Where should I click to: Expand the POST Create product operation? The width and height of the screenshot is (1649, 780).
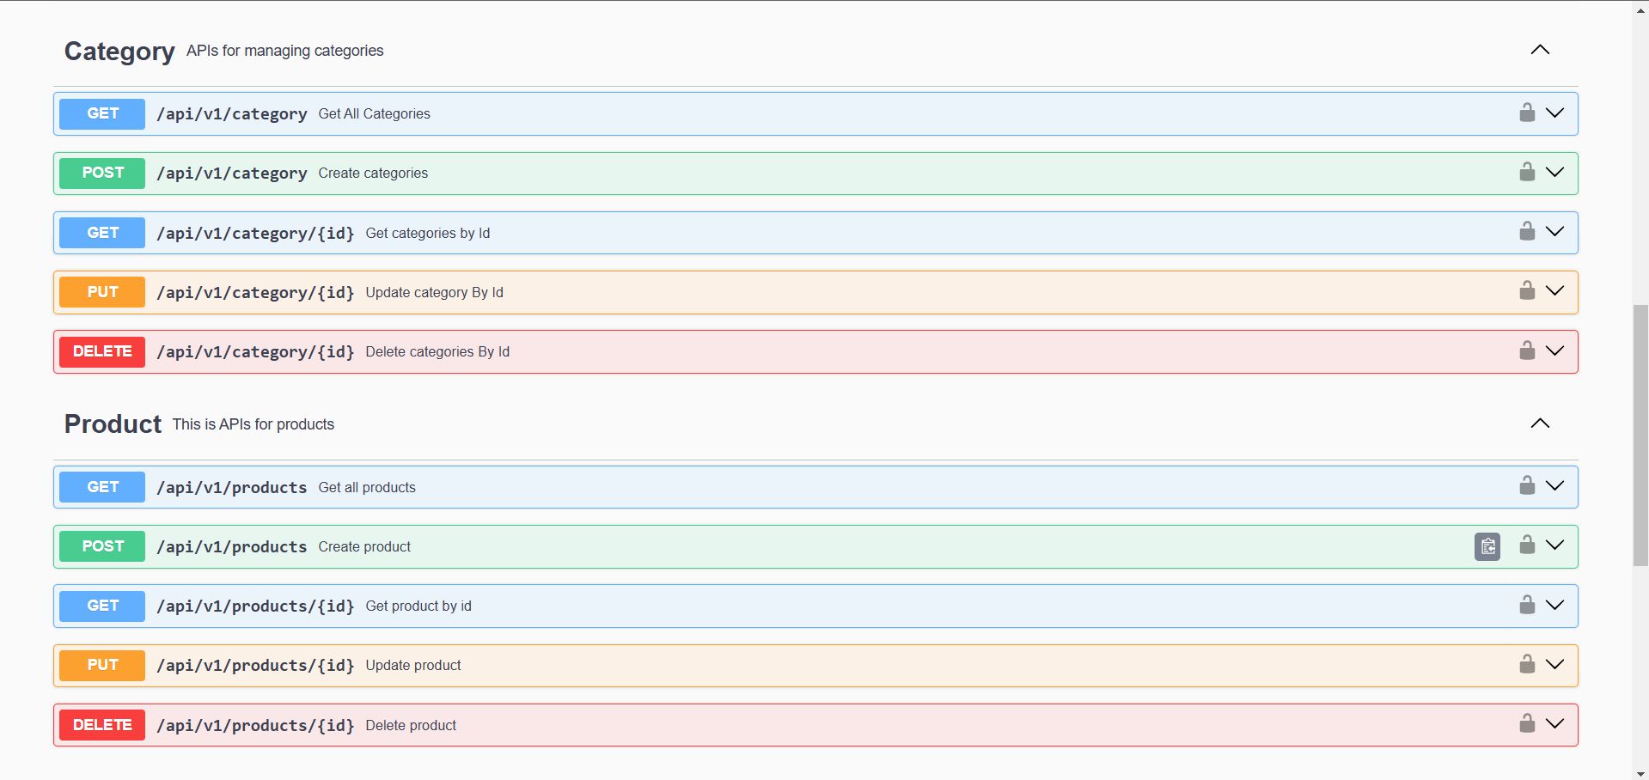pyautogui.click(x=1554, y=545)
